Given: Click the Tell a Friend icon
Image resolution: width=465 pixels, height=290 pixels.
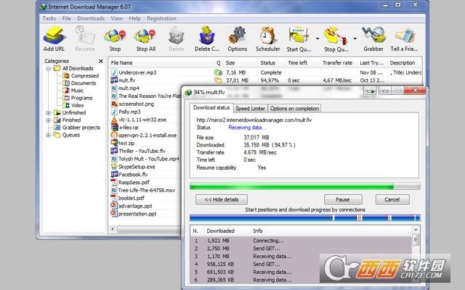Looking at the screenshot, I should (404, 36).
